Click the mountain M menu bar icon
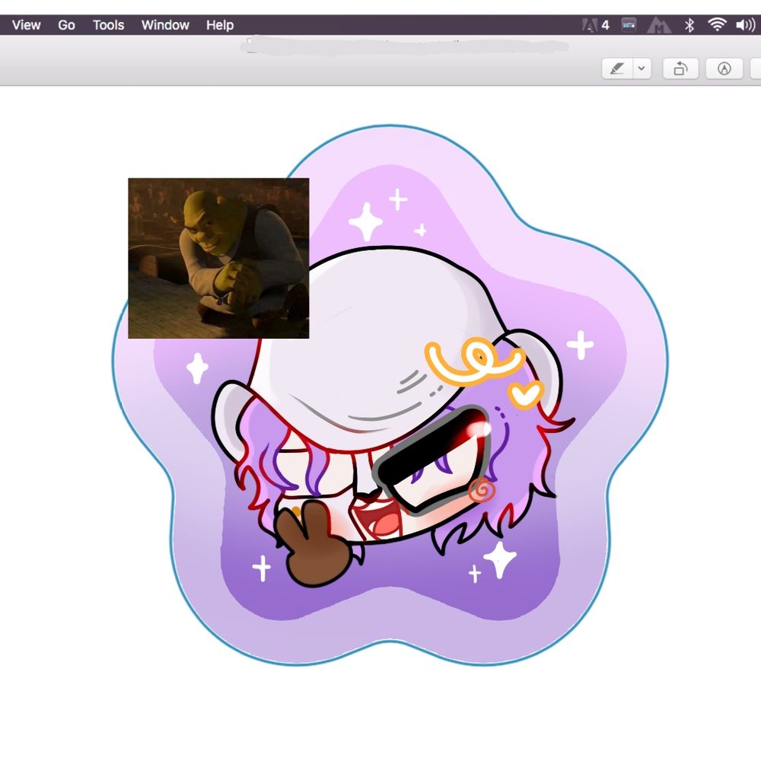Image resolution: width=761 pixels, height=761 pixels. pos(659,25)
